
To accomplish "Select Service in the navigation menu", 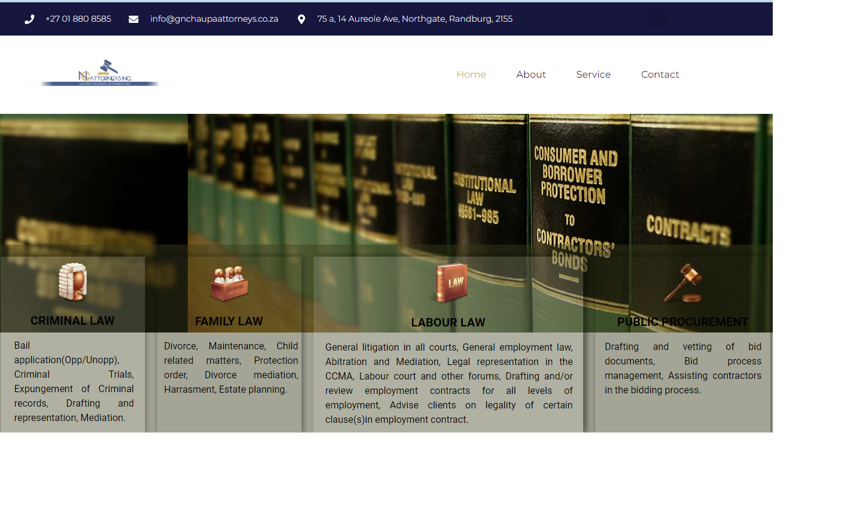I will (x=593, y=75).
